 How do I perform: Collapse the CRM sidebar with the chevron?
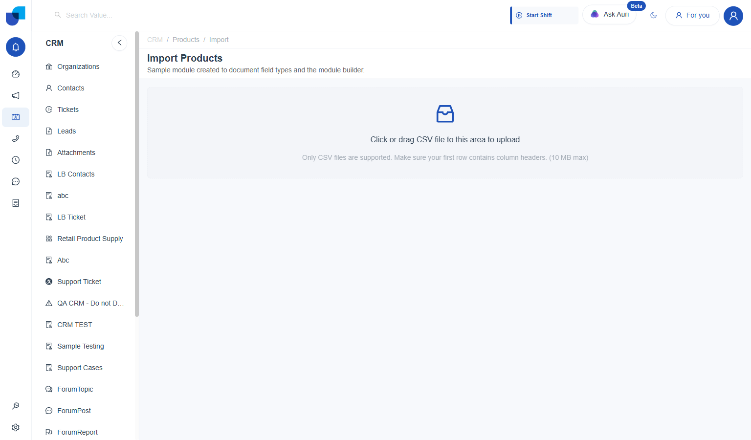119,43
